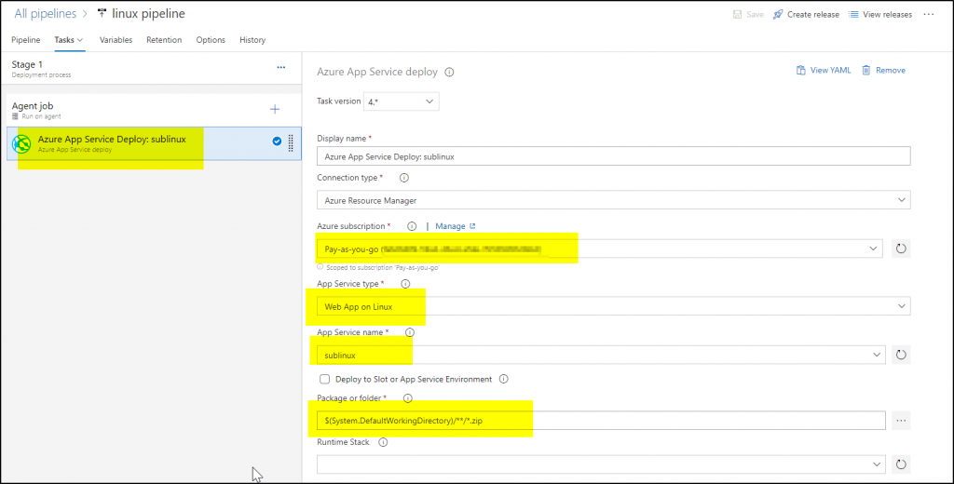Open the top-right more options ellipsis
The width and height of the screenshot is (954, 484).
point(929,14)
